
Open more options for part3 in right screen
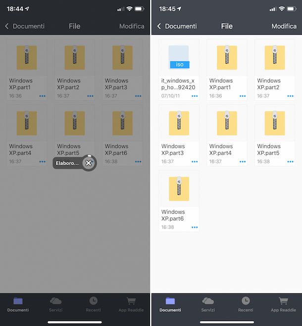(195, 162)
